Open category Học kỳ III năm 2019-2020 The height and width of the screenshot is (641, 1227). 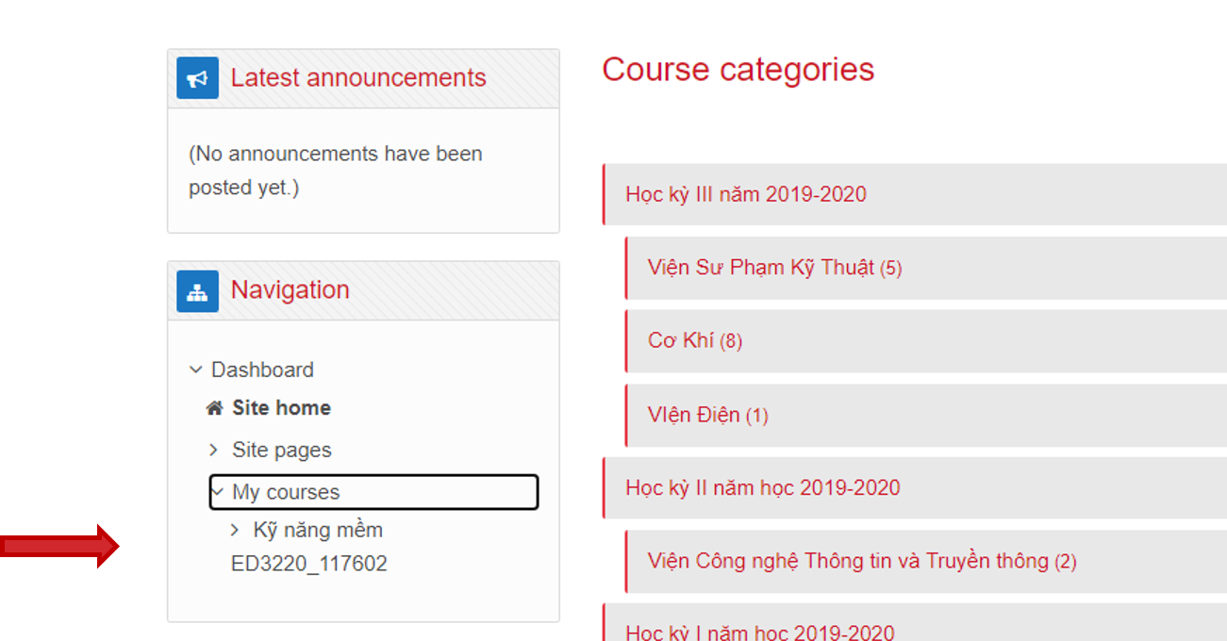pyautogui.click(x=745, y=194)
